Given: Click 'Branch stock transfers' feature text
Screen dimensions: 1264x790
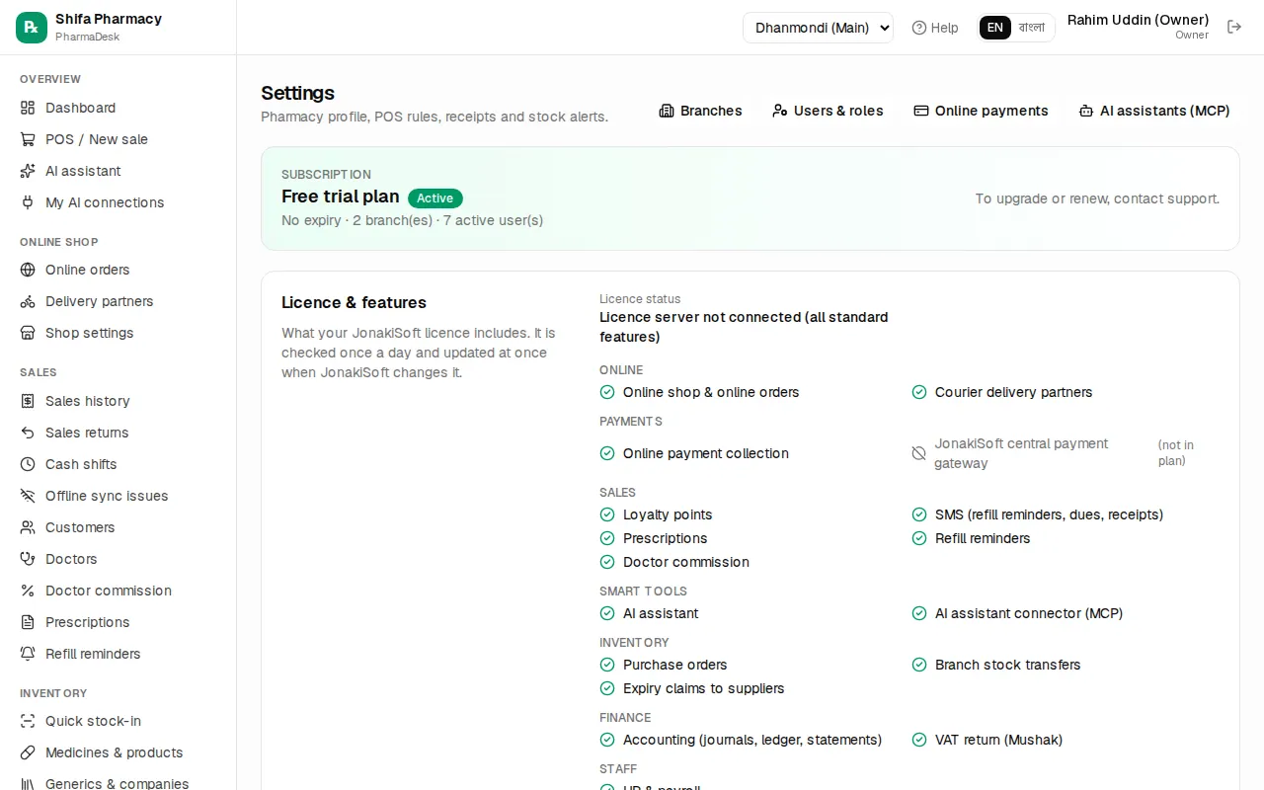Looking at the screenshot, I should pos(1007,665).
